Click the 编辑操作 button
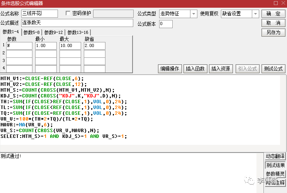The width and height of the screenshot is (287, 193). [170, 69]
